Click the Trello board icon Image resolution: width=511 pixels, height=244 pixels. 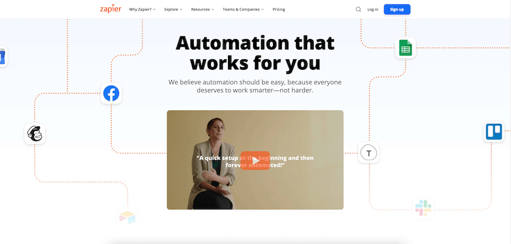[x=494, y=132]
